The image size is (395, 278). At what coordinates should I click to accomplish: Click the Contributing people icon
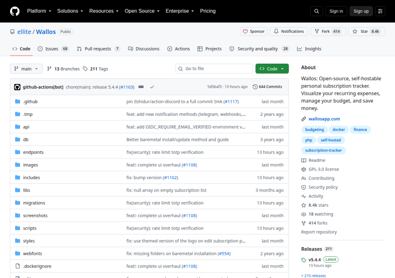[304, 178]
